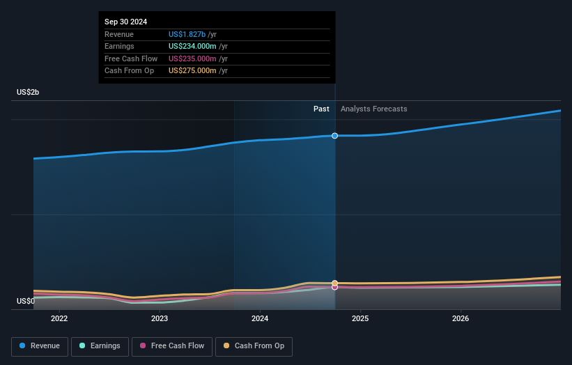The height and width of the screenshot is (365, 572).
Task: Click the Past label
Action: 321,109
